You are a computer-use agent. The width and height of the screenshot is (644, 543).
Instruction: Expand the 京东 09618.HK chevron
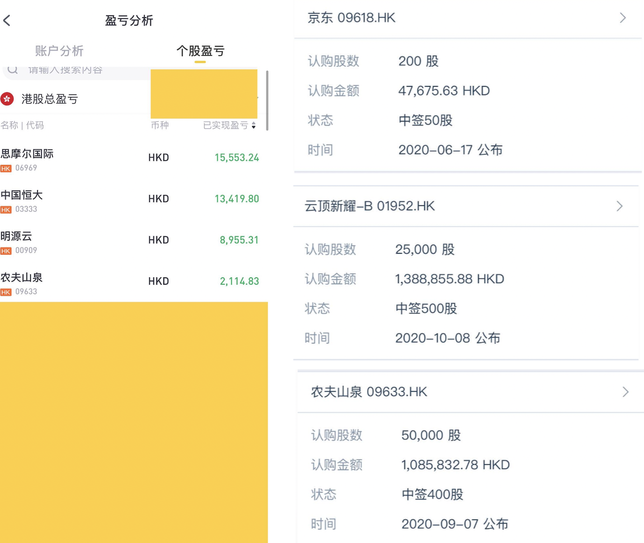pyautogui.click(x=622, y=18)
